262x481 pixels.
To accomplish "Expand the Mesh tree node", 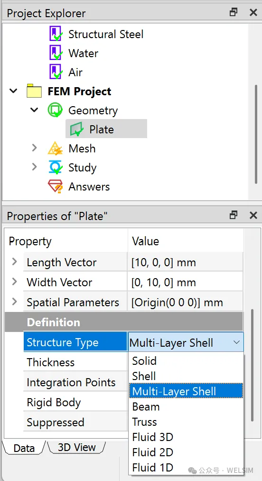I will [34, 148].
